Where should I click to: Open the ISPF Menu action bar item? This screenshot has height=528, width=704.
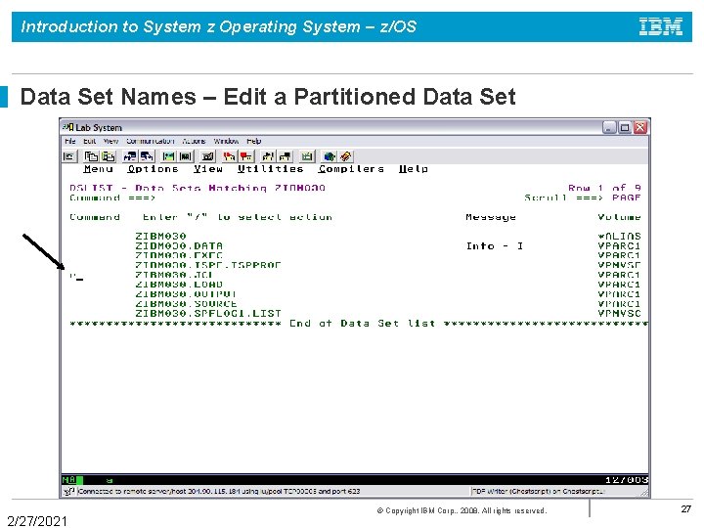click(98, 169)
